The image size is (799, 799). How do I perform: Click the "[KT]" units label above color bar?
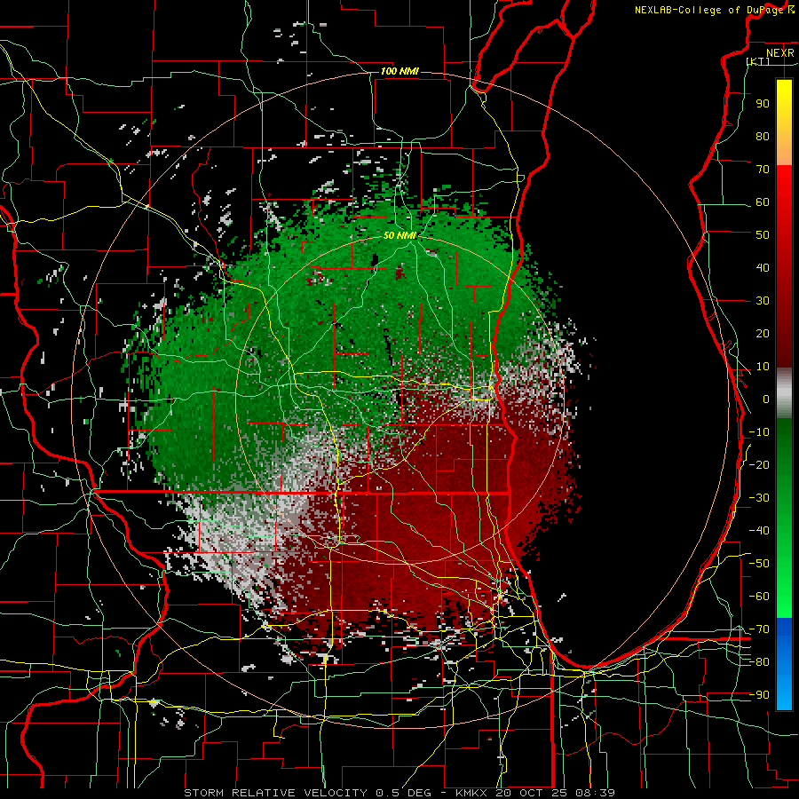757,61
